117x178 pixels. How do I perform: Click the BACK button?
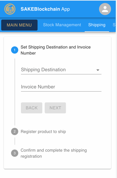[32, 108]
